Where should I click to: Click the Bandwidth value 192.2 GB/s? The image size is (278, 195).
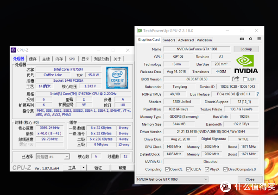(x=241, y=124)
